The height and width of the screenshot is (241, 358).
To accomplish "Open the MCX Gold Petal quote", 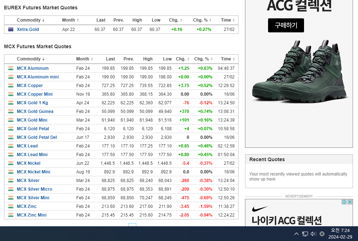I will point(33,129).
